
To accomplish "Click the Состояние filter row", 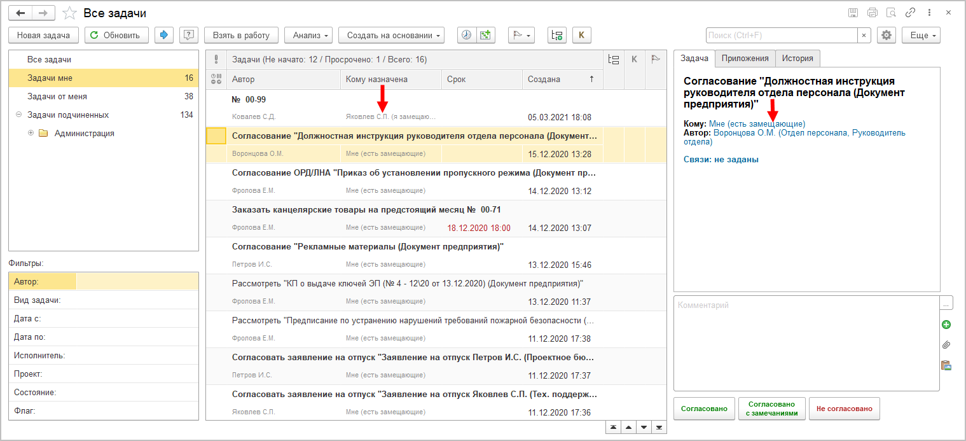I will (x=104, y=392).
